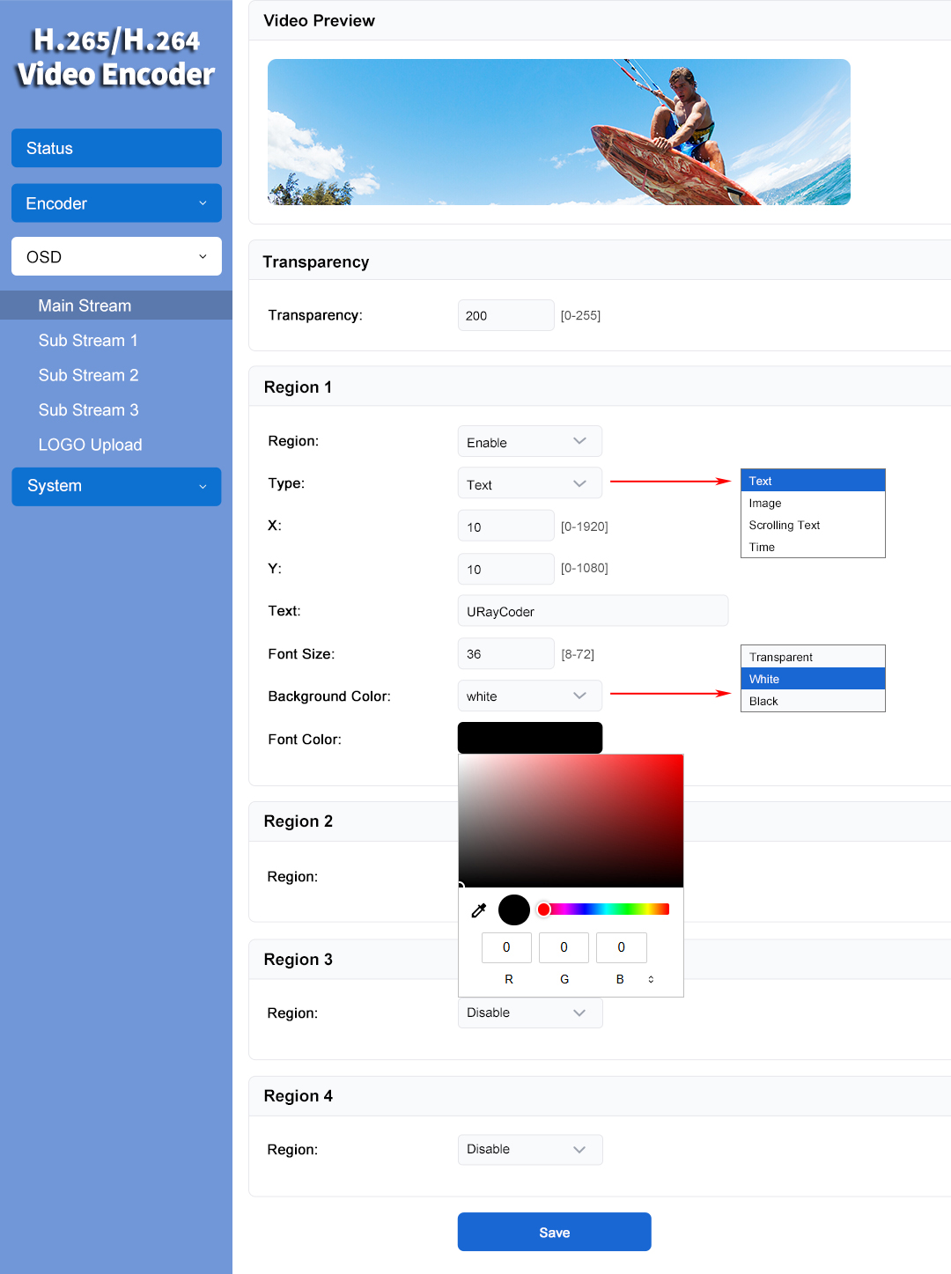The width and height of the screenshot is (951, 1274).
Task: Open Sub Stream 2 settings
Action: point(88,375)
